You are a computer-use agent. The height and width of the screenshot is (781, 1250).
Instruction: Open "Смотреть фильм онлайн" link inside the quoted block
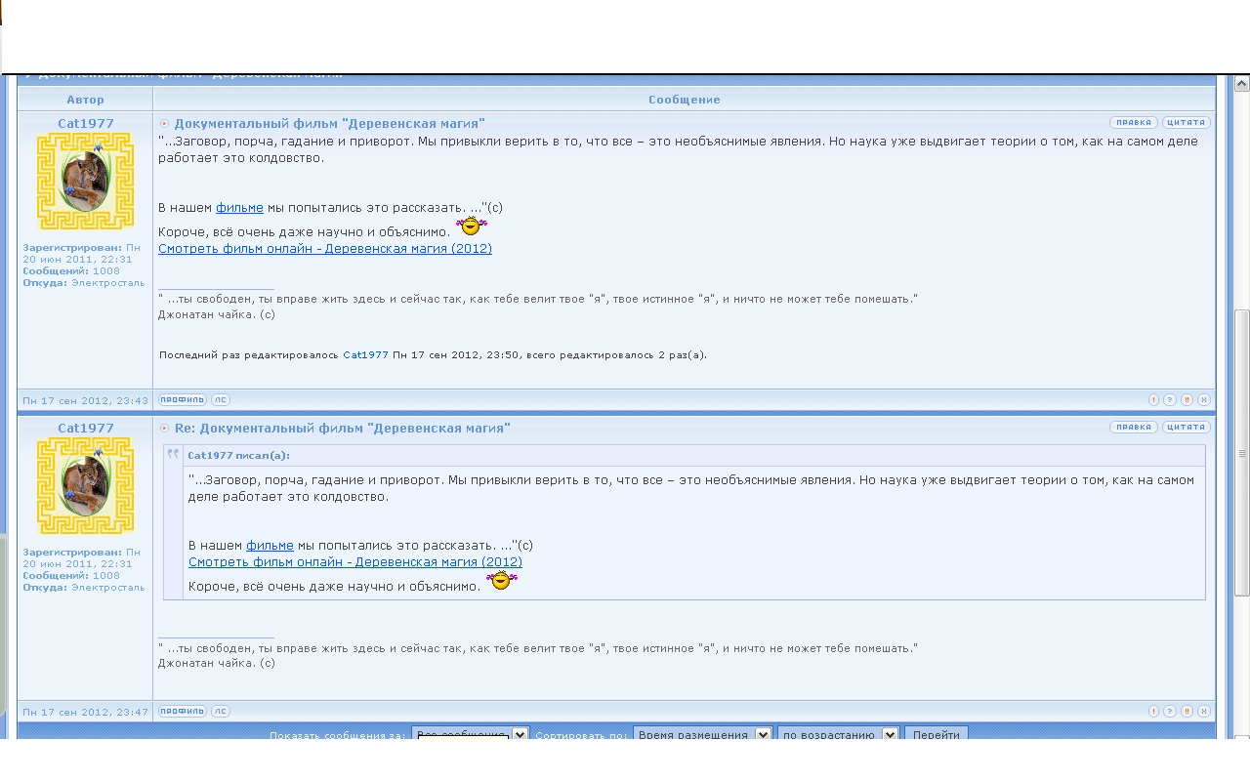(x=355, y=562)
